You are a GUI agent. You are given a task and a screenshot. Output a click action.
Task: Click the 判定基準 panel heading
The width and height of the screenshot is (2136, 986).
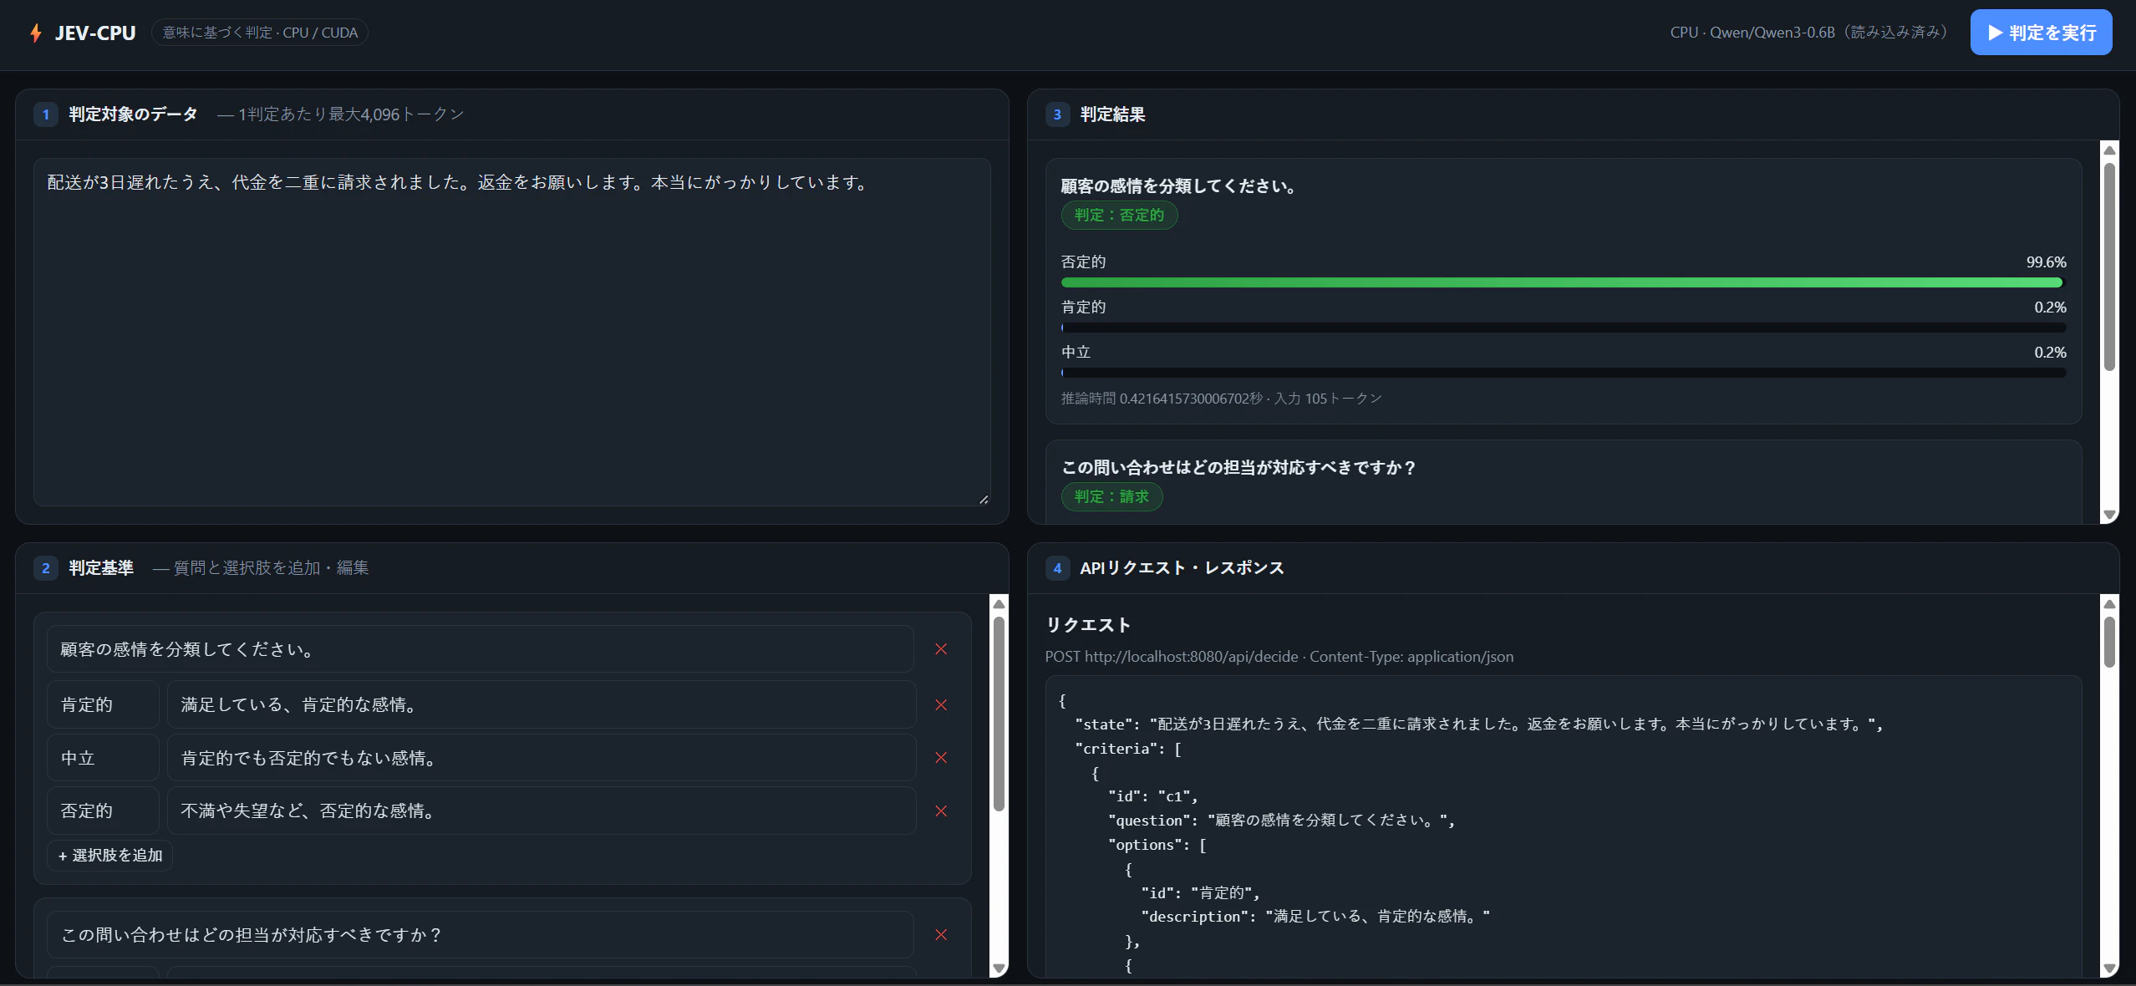(x=101, y=568)
